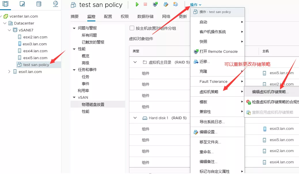This screenshot has width=299, height=174.
Task: Expand the esxi1.lan.com tree node
Action: click(10, 72)
